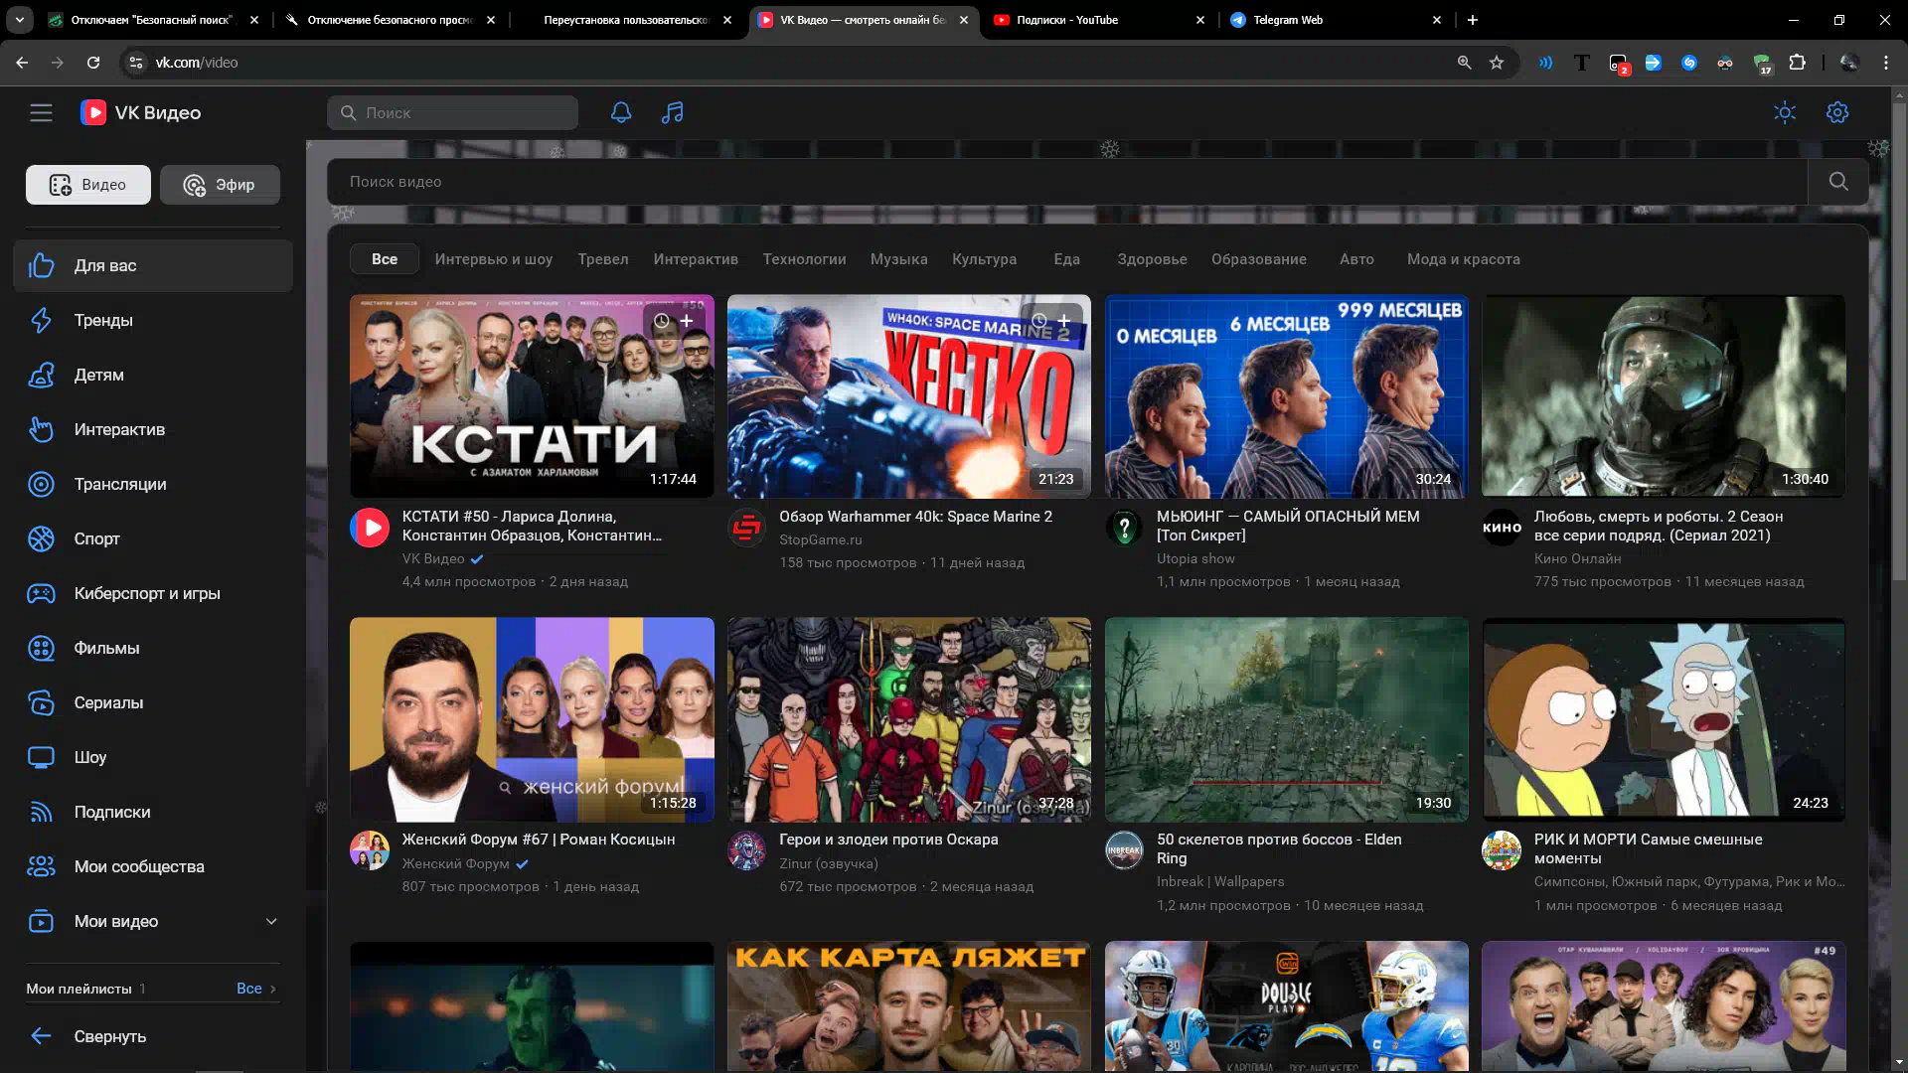Select the Технологии category tab
The width and height of the screenshot is (1908, 1073).
(x=804, y=259)
